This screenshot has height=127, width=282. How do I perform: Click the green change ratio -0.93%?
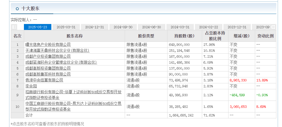262,95
